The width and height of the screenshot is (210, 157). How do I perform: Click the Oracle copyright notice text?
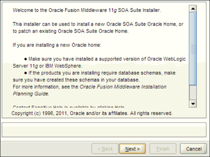[92, 113]
